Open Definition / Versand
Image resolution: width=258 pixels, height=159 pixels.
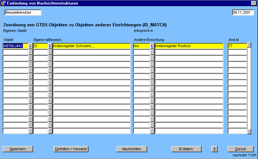click(71, 149)
